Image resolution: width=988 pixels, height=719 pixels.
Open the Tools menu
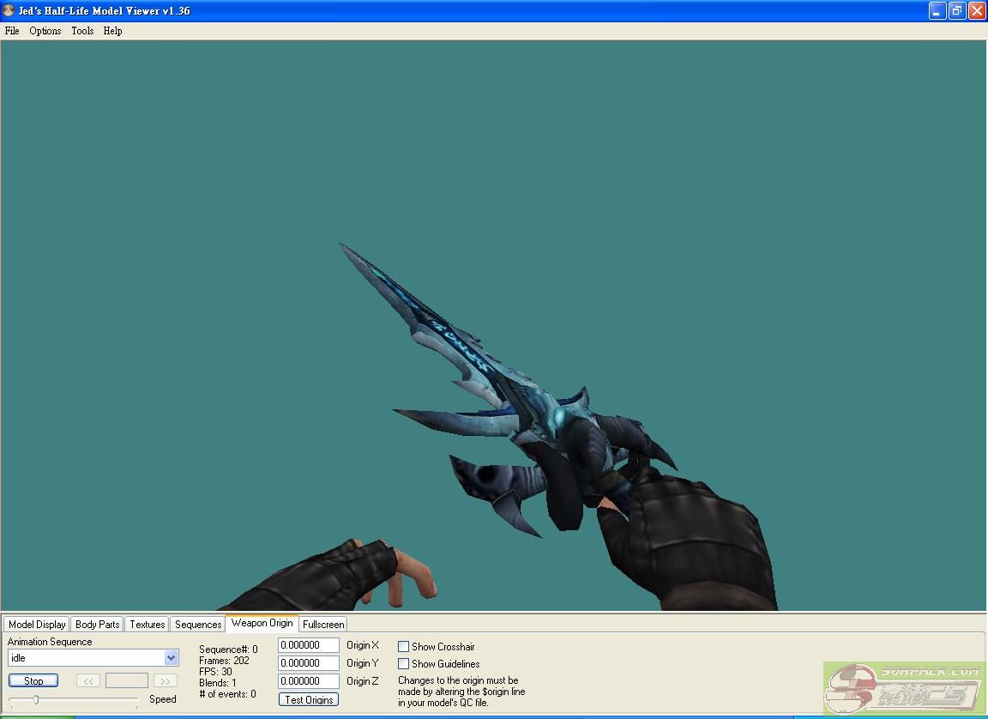point(82,31)
